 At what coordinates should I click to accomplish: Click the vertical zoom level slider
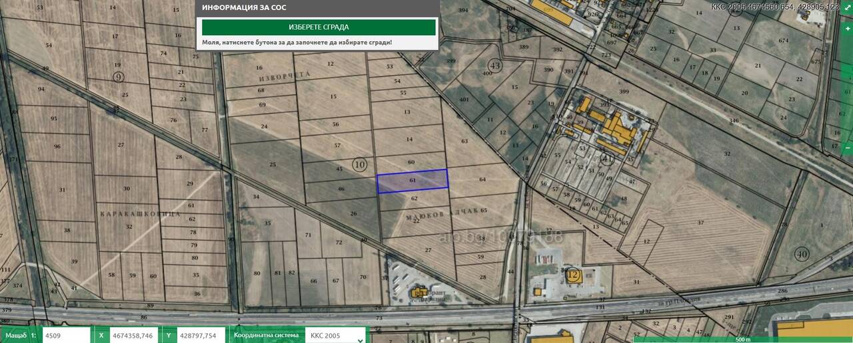847,88
